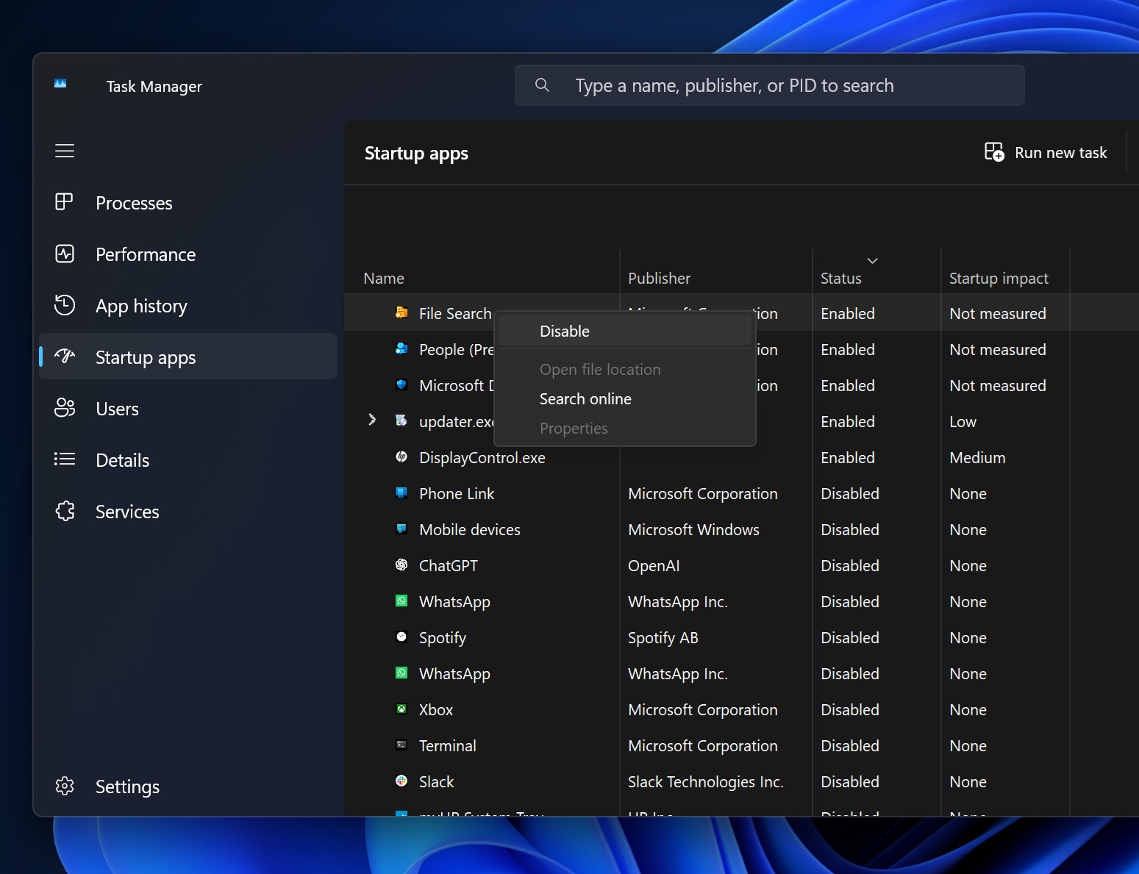Click the App history clock icon
1139x874 pixels.
[65, 305]
